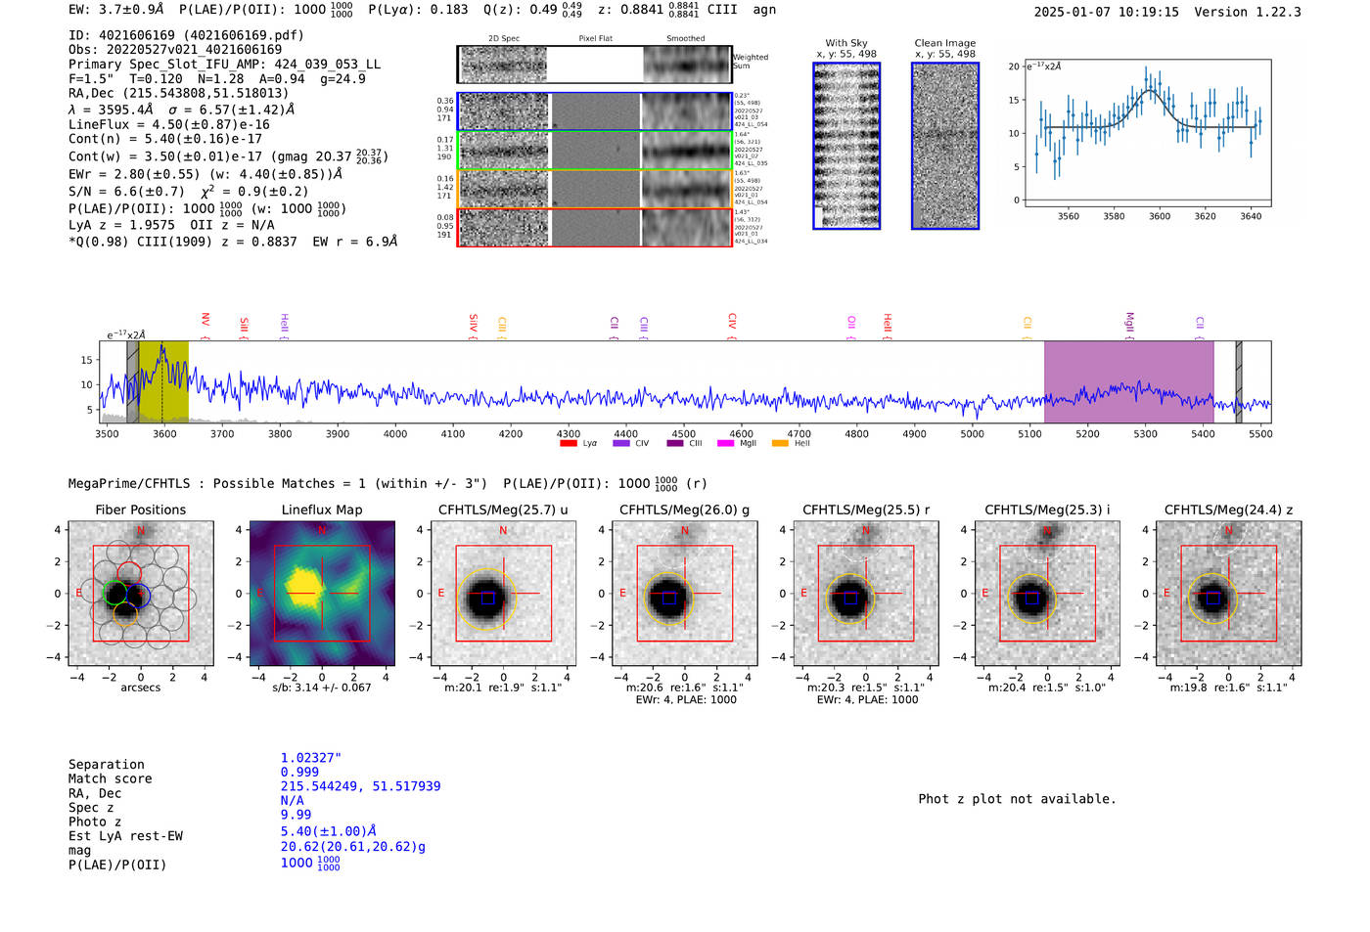
Task: Click the Gaussian line-fit plot
Action: [1147, 133]
